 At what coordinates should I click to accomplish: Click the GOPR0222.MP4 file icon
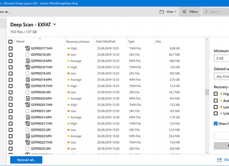click(x=28, y=136)
